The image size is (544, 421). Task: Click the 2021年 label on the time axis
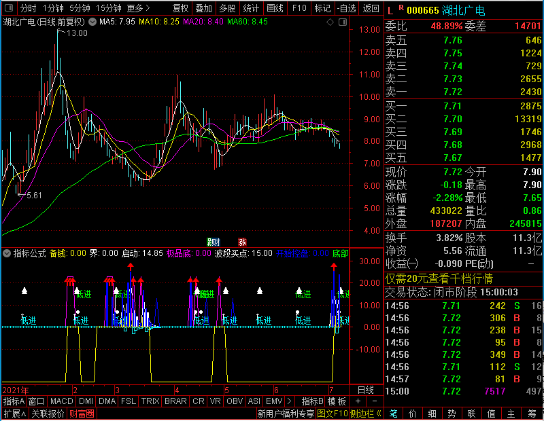16,390
